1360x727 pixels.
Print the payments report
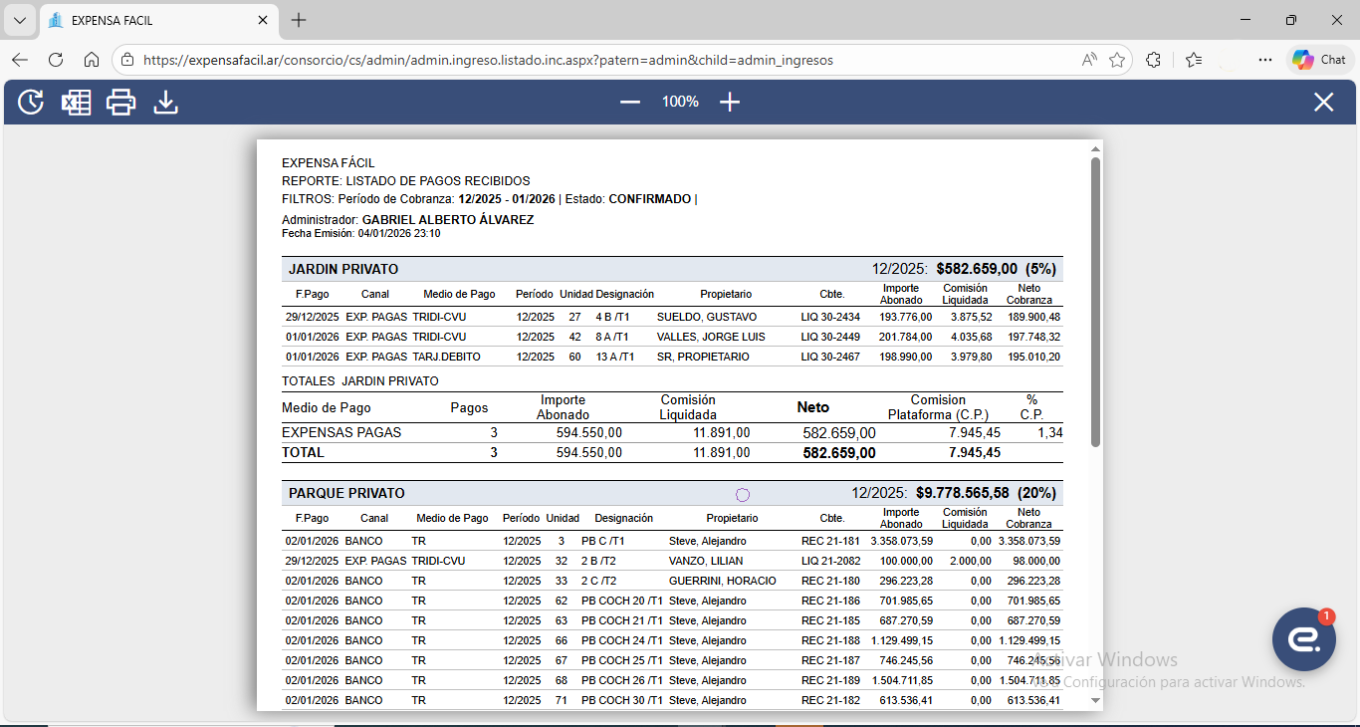(120, 102)
